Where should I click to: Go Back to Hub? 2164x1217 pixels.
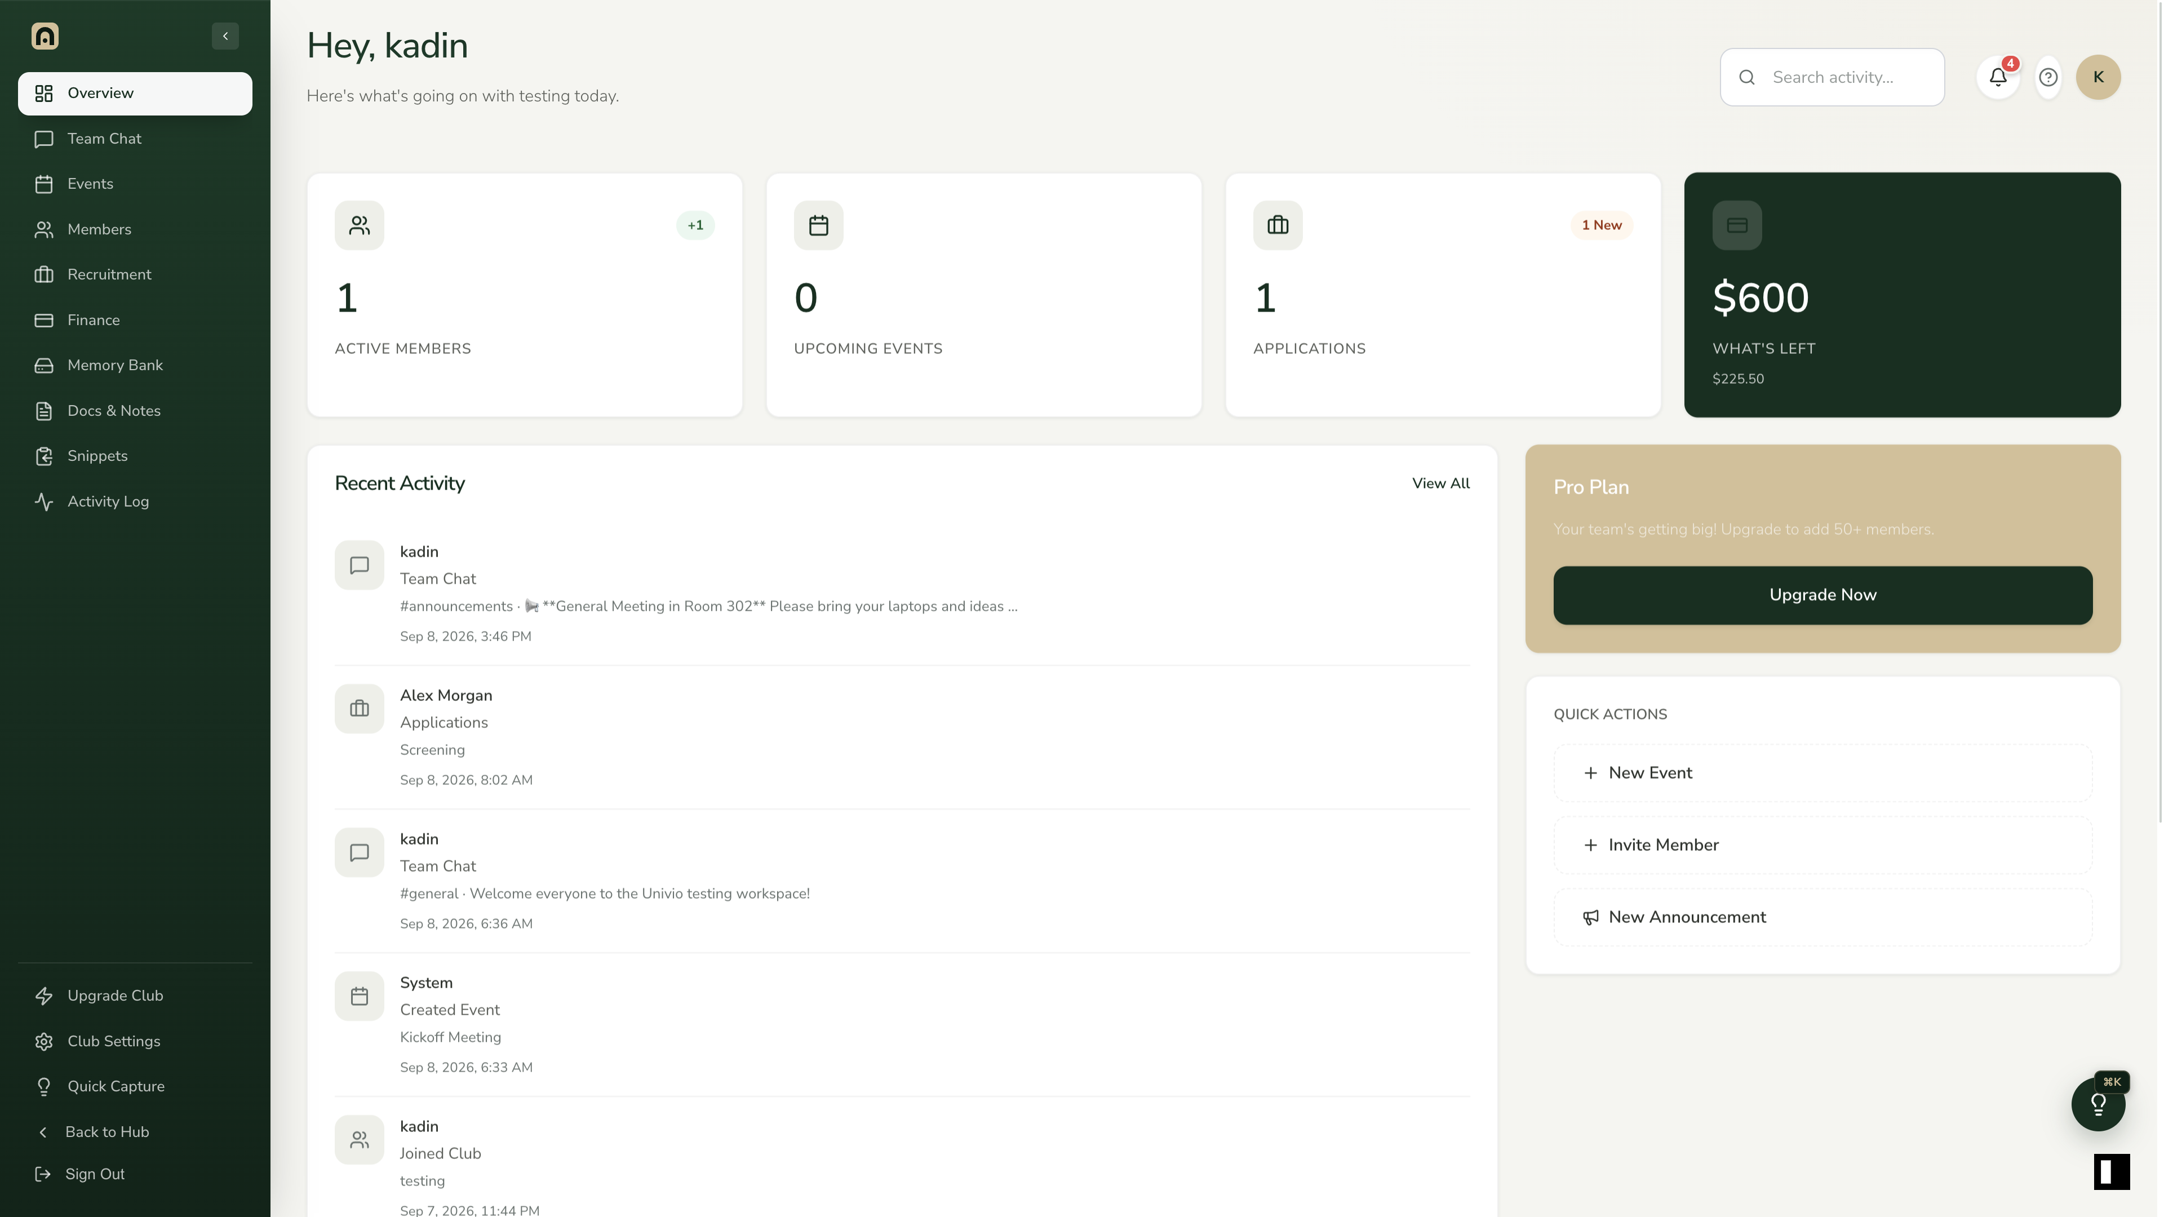(135, 1131)
